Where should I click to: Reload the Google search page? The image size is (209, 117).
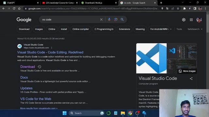(x=14, y=8)
